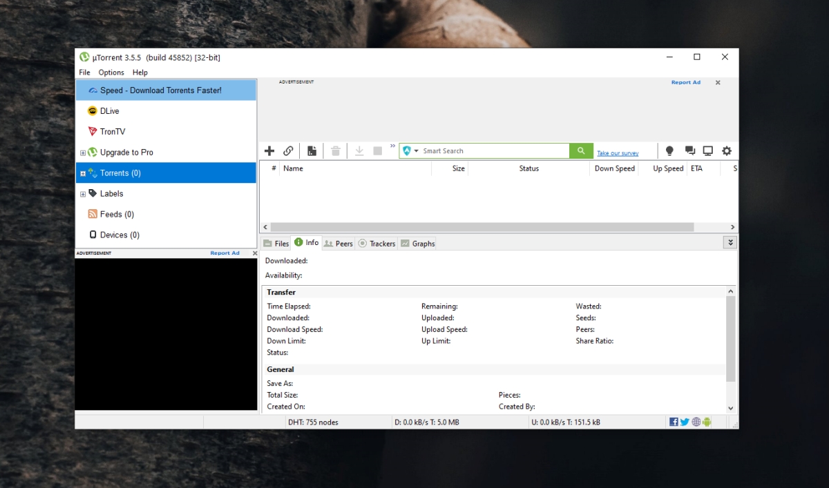The height and width of the screenshot is (488, 829).
Task: Open Preferences via the gear icon
Action: [x=727, y=150]
